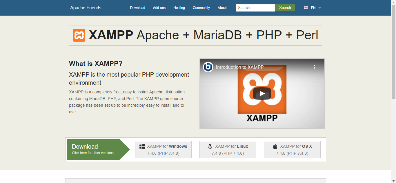Download XAMPP for OS X 7.4.8
396x183 pixels.
point(292,149)
